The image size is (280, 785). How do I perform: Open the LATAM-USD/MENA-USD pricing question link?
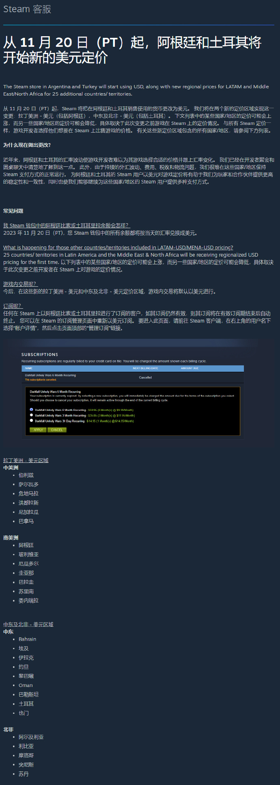118,247
